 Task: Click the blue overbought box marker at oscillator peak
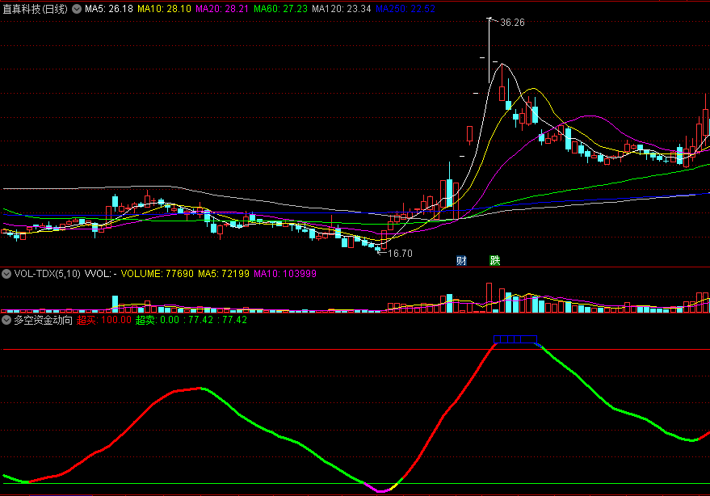(515, 339)
